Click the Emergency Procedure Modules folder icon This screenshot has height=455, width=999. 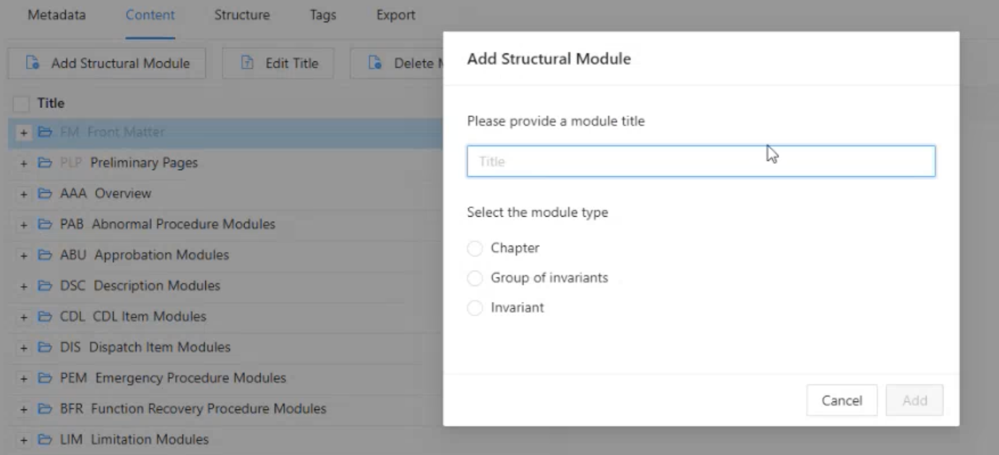[45, 378]
